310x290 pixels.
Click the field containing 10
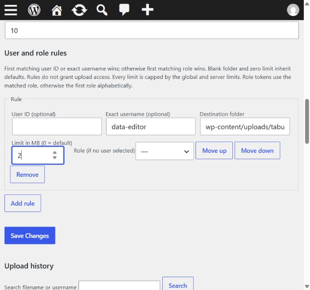pyautogui.click(x=152, y=30)
